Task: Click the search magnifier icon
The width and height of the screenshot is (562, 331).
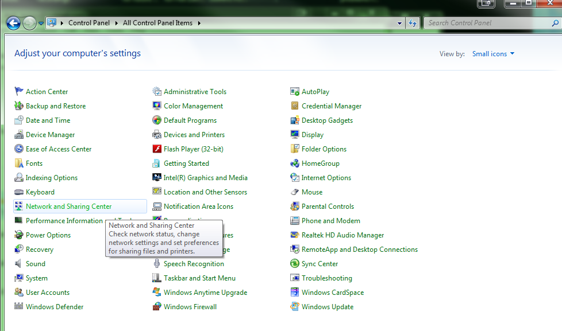Action: [x=555, y=24]
